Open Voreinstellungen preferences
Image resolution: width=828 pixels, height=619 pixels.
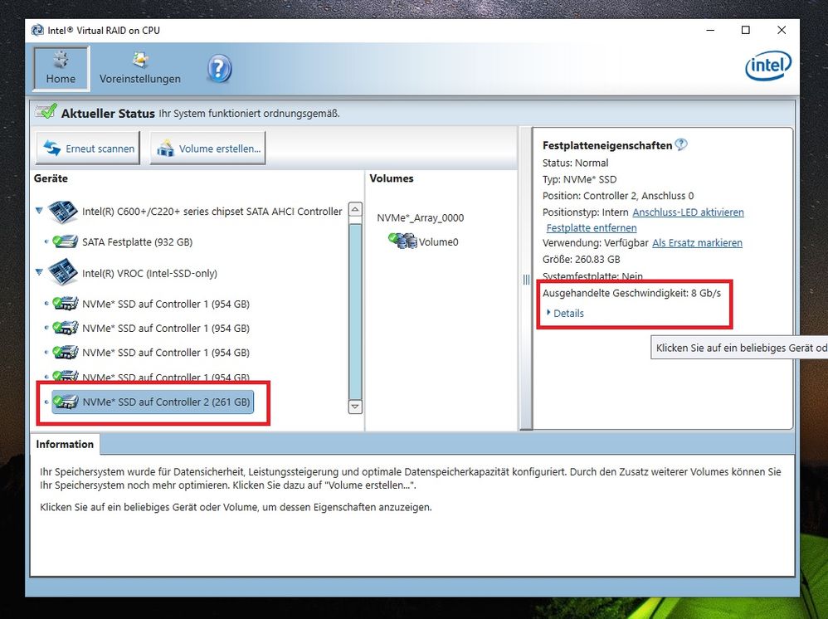tap(140, 68)
